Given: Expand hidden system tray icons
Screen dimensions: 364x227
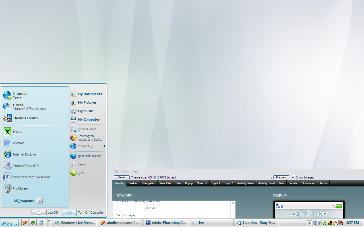Looking at the screenshot, I should coord(309,223).
